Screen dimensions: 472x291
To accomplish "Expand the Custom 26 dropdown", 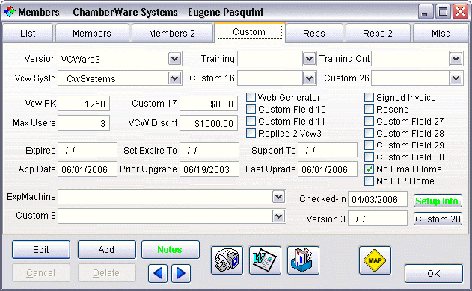I will tap(456, 78).
